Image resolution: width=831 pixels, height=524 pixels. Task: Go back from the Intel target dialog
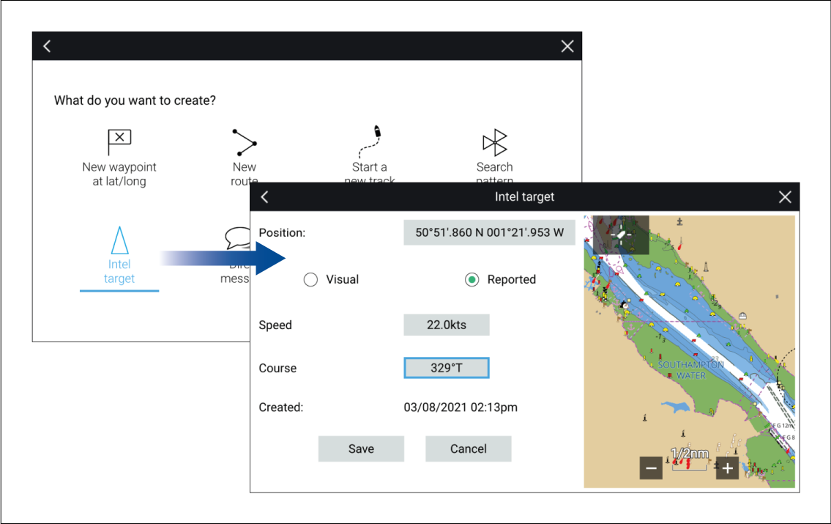(x=265, y=197)
